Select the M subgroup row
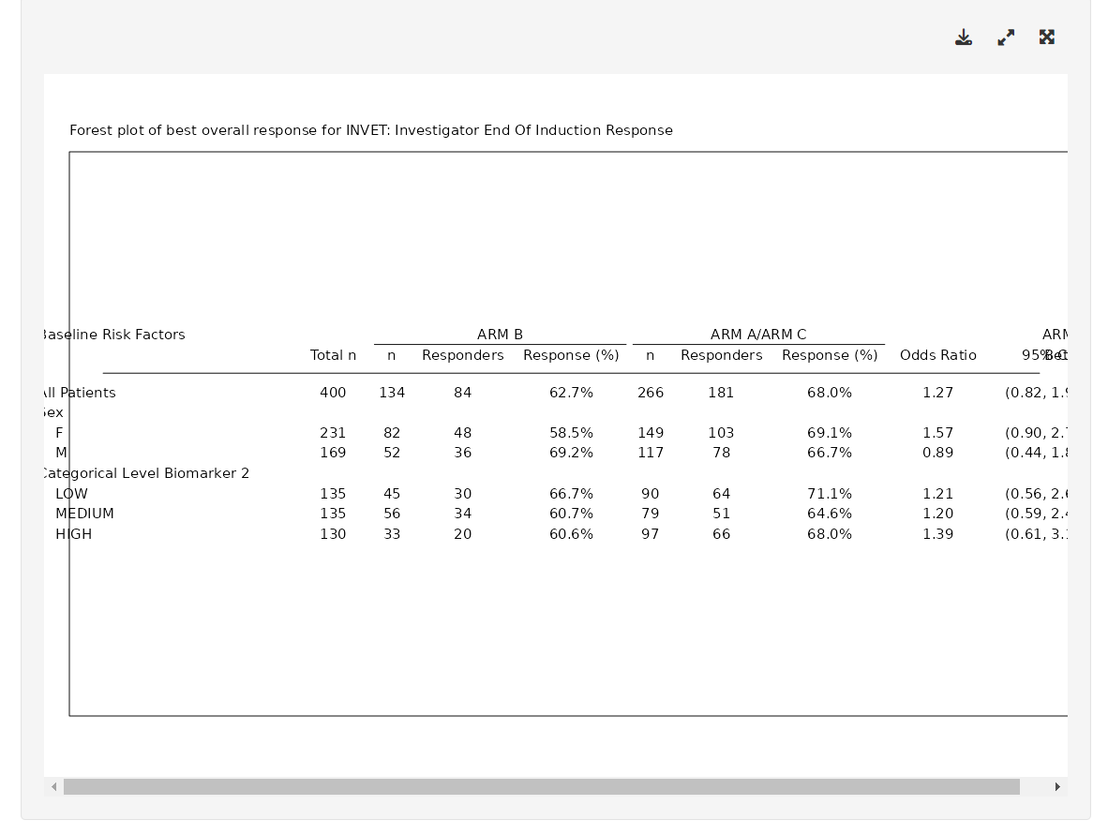The width and height of the screenshot is (1108, 835). 61,453
